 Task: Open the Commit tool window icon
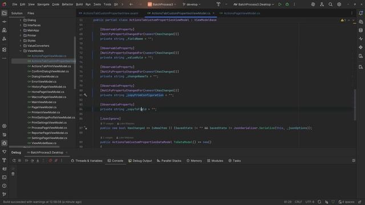pyautogui.click(x=4, y=22)
